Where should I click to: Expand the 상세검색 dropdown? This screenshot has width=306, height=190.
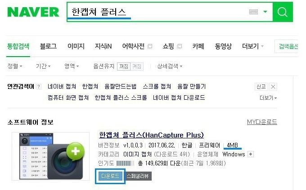(170, 66)
